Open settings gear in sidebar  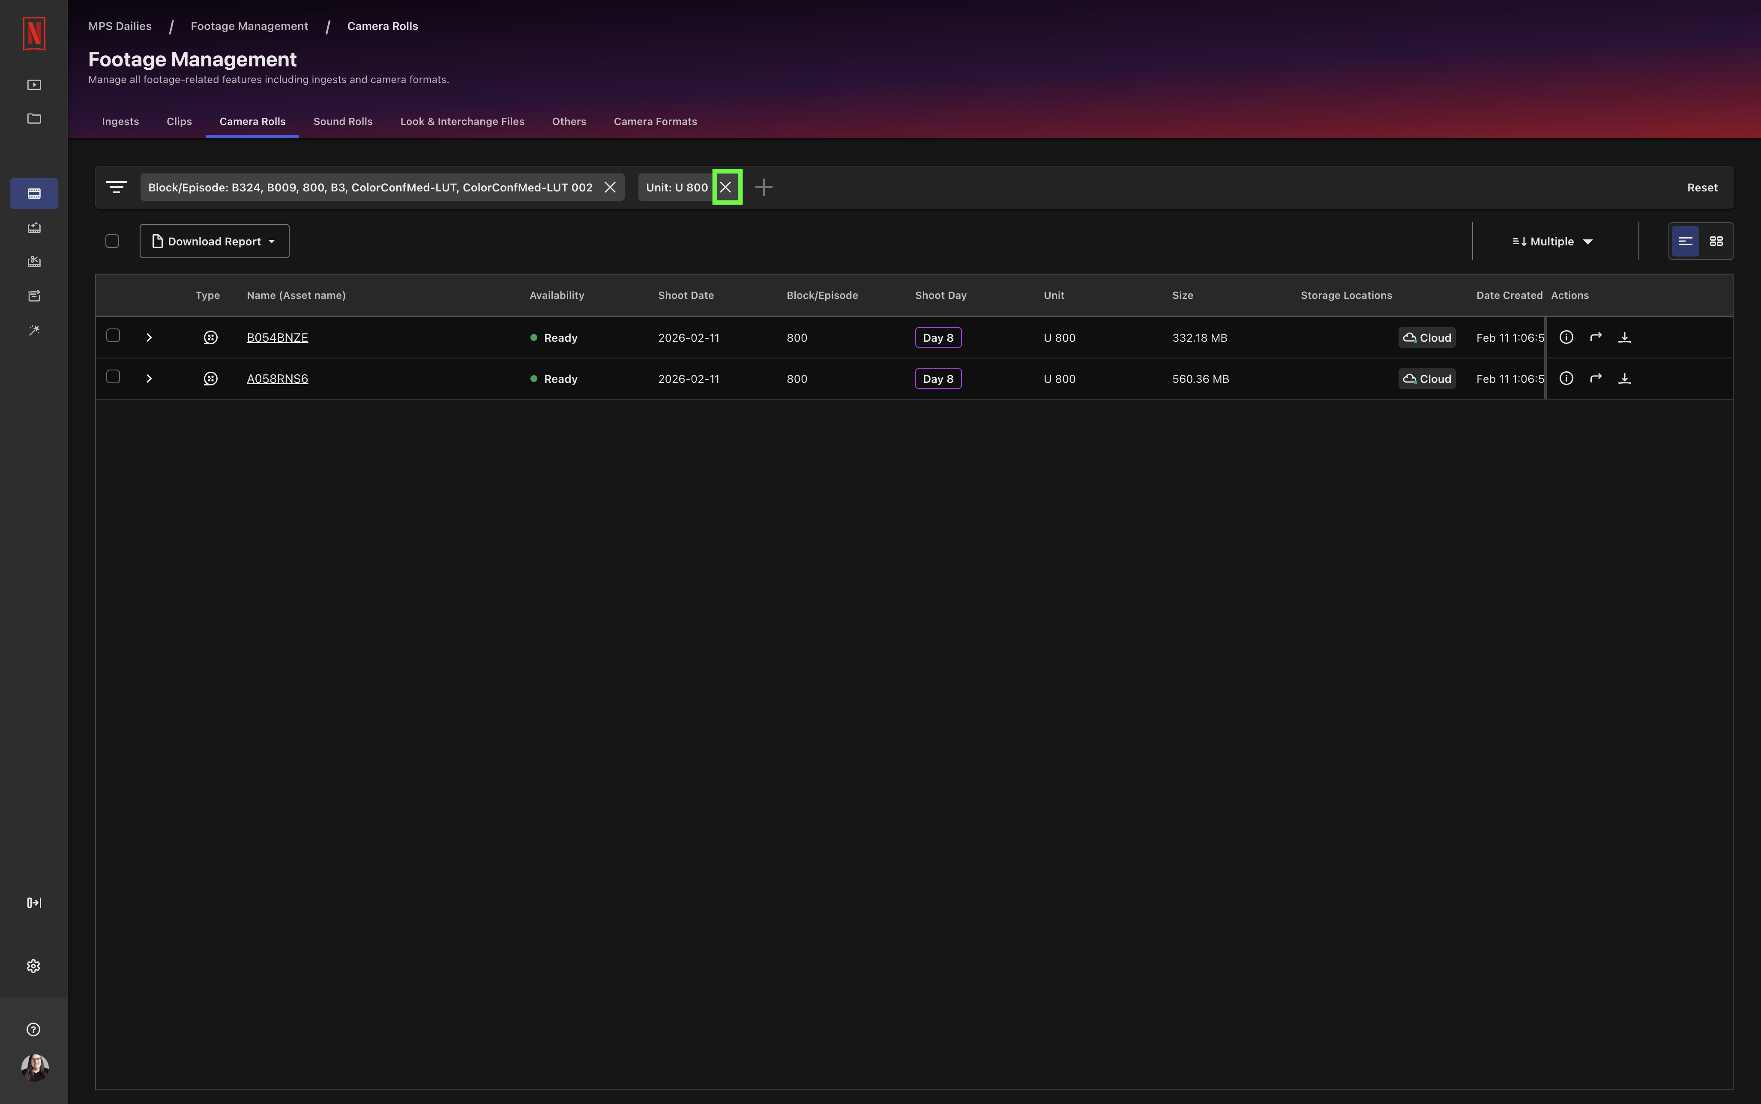(33, 966)
